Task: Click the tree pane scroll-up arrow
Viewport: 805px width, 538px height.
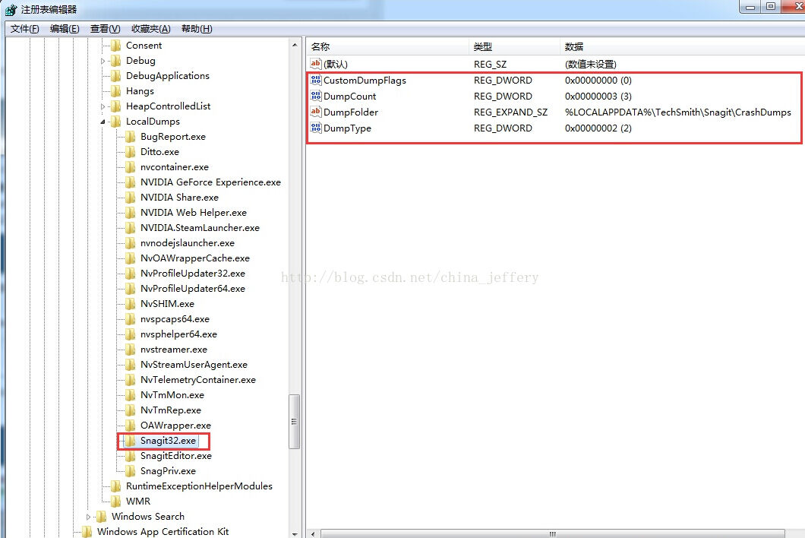Action: pyautogui.click(x=295, y=46)
